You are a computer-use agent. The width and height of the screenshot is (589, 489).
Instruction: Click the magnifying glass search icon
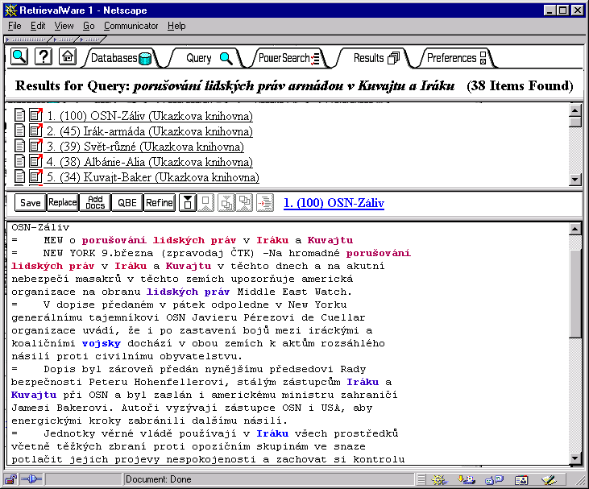[19, 57]
